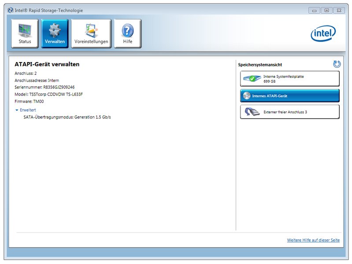This screenshot has height=264, width=352.
Task: Click the external port cable icon
Action: pyautogui.click(x=252, y=112)
